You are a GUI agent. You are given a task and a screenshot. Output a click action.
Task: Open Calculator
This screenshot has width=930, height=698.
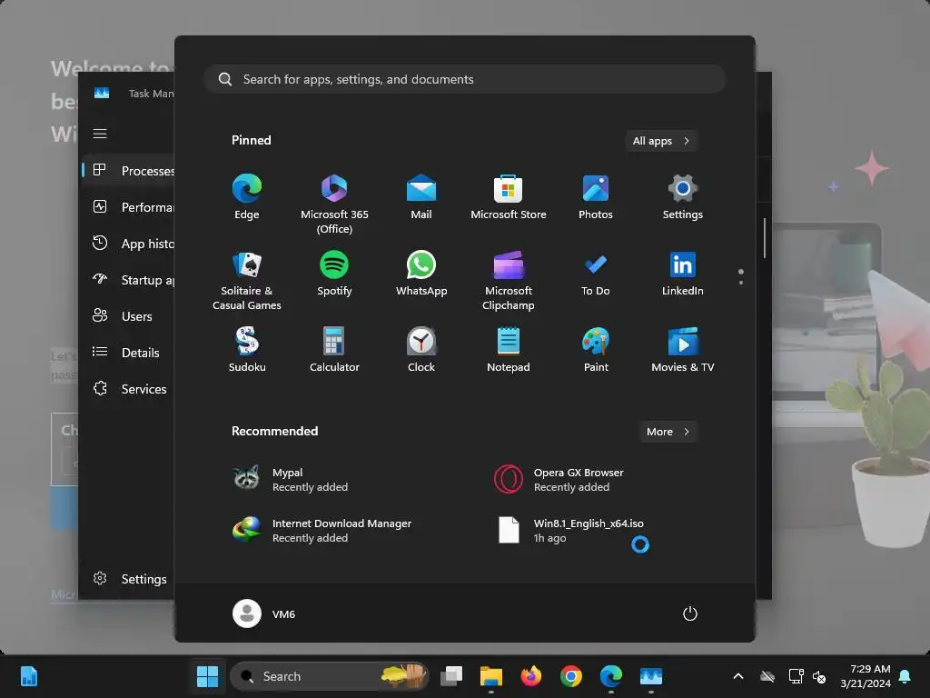[x=334, y=350]
